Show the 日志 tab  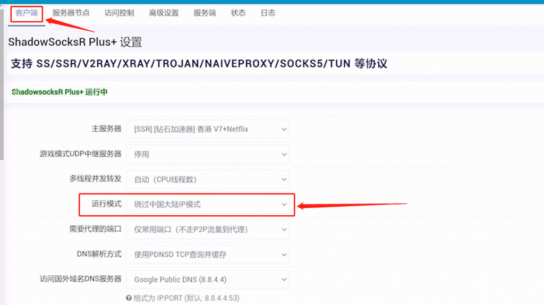(x=268, y=13)
